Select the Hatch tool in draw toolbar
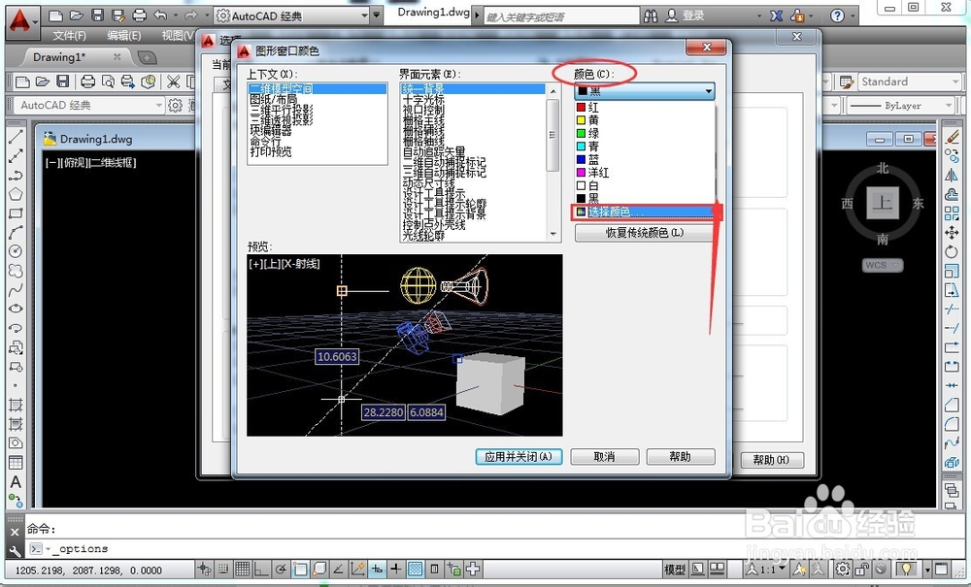971x587 pixels. tap(16, 406)
